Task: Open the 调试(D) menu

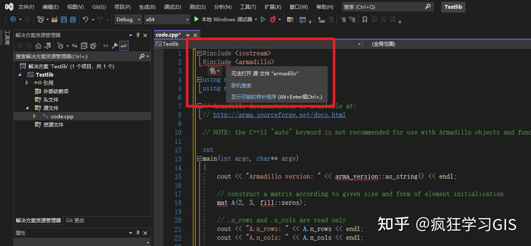Action: (172, 7)
